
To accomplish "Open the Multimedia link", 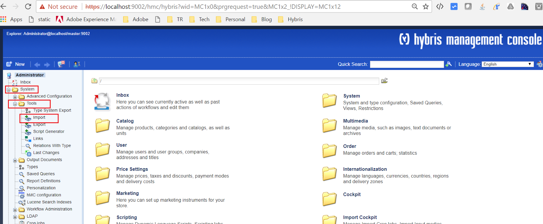I will (355, 121).
